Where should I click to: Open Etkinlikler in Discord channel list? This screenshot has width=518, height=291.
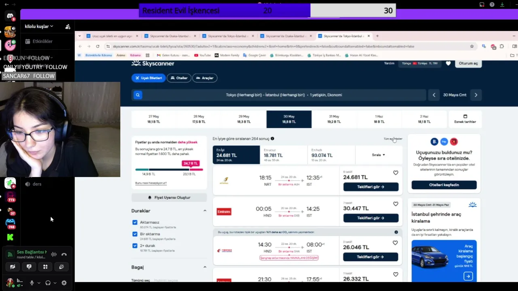click(39, 41)
